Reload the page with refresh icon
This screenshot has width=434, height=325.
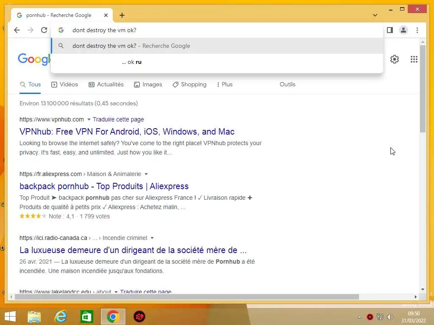coord(44,30)
